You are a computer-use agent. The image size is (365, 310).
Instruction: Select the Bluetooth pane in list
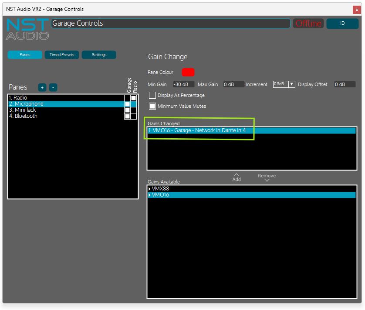[26, 117]
